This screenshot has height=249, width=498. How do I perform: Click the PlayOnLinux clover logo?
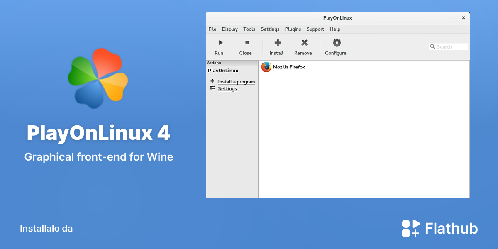coord(98,78)
